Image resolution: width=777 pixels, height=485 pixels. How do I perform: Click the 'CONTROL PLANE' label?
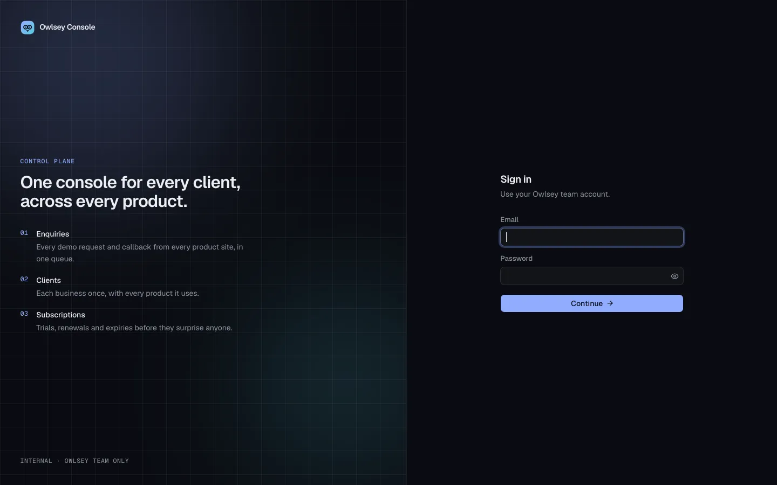[47, 161]
